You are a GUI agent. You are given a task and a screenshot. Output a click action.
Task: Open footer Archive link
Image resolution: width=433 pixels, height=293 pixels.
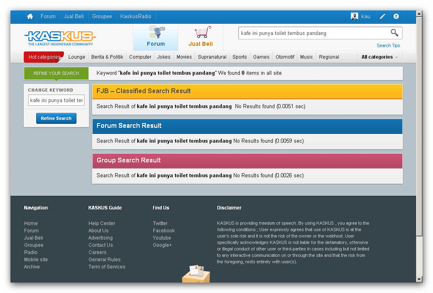pyautogui.click(x=32, y=267)
